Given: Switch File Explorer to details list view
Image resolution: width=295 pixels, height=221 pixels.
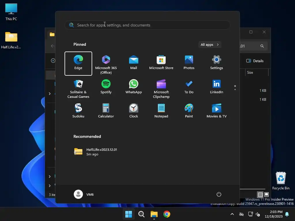Looking at the screenshot, I should (x=260, y=195).
